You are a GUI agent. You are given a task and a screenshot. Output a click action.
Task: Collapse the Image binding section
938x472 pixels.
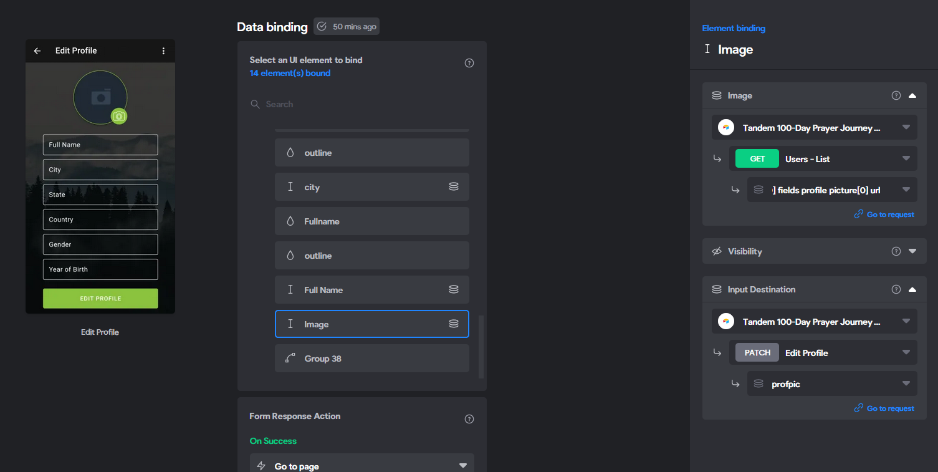click(912, 95)
